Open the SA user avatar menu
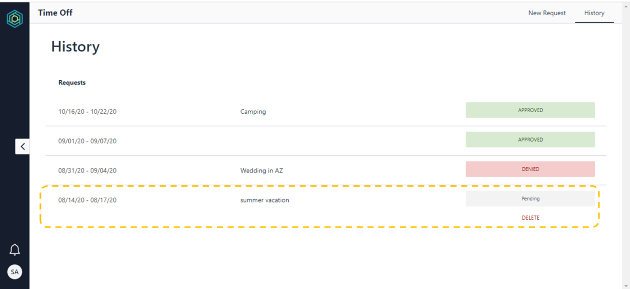 point(15,272)
